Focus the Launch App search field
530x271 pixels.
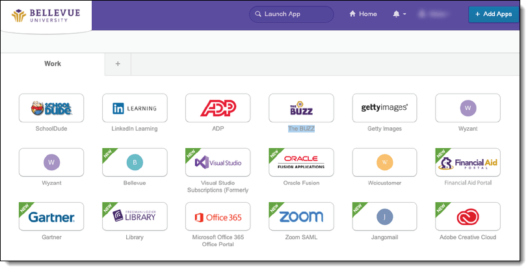[291, 14]
